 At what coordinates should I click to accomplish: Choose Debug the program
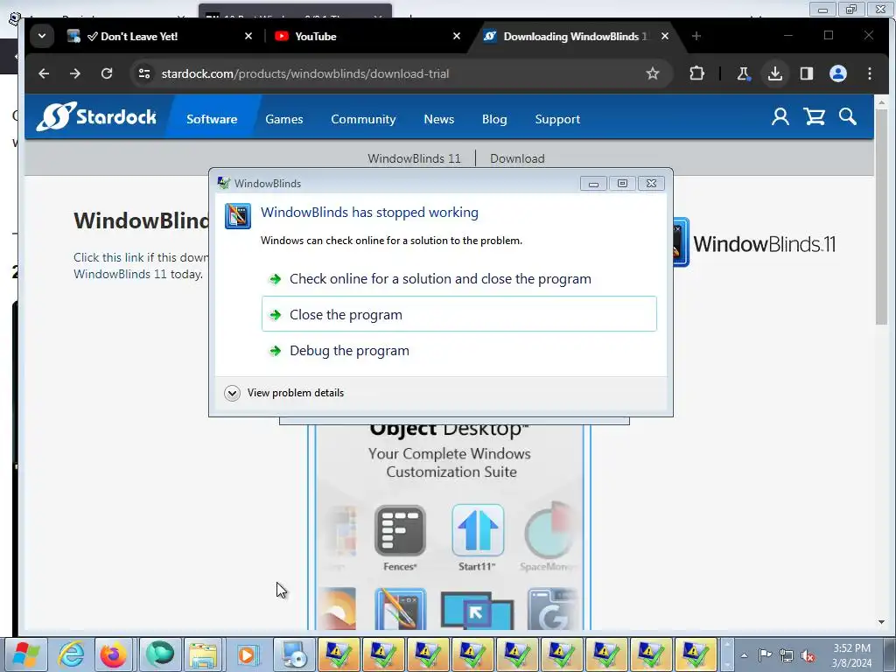point(458,350)
